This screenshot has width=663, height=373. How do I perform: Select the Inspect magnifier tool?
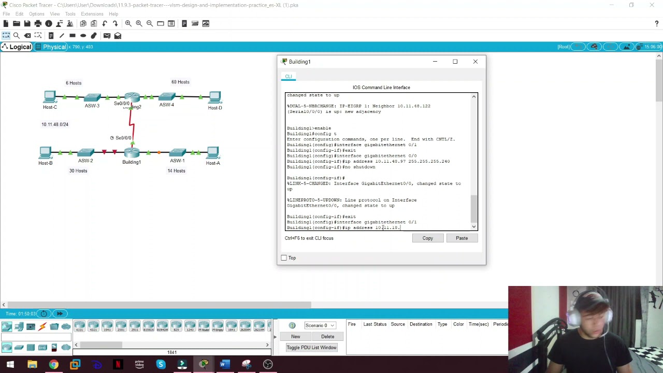point(17,36)
